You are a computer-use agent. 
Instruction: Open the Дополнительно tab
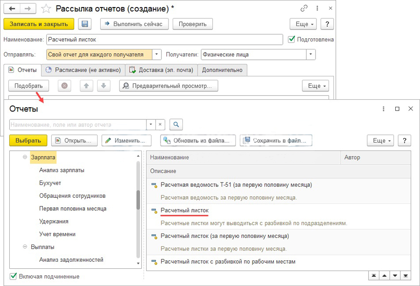[x=222, y=70]
